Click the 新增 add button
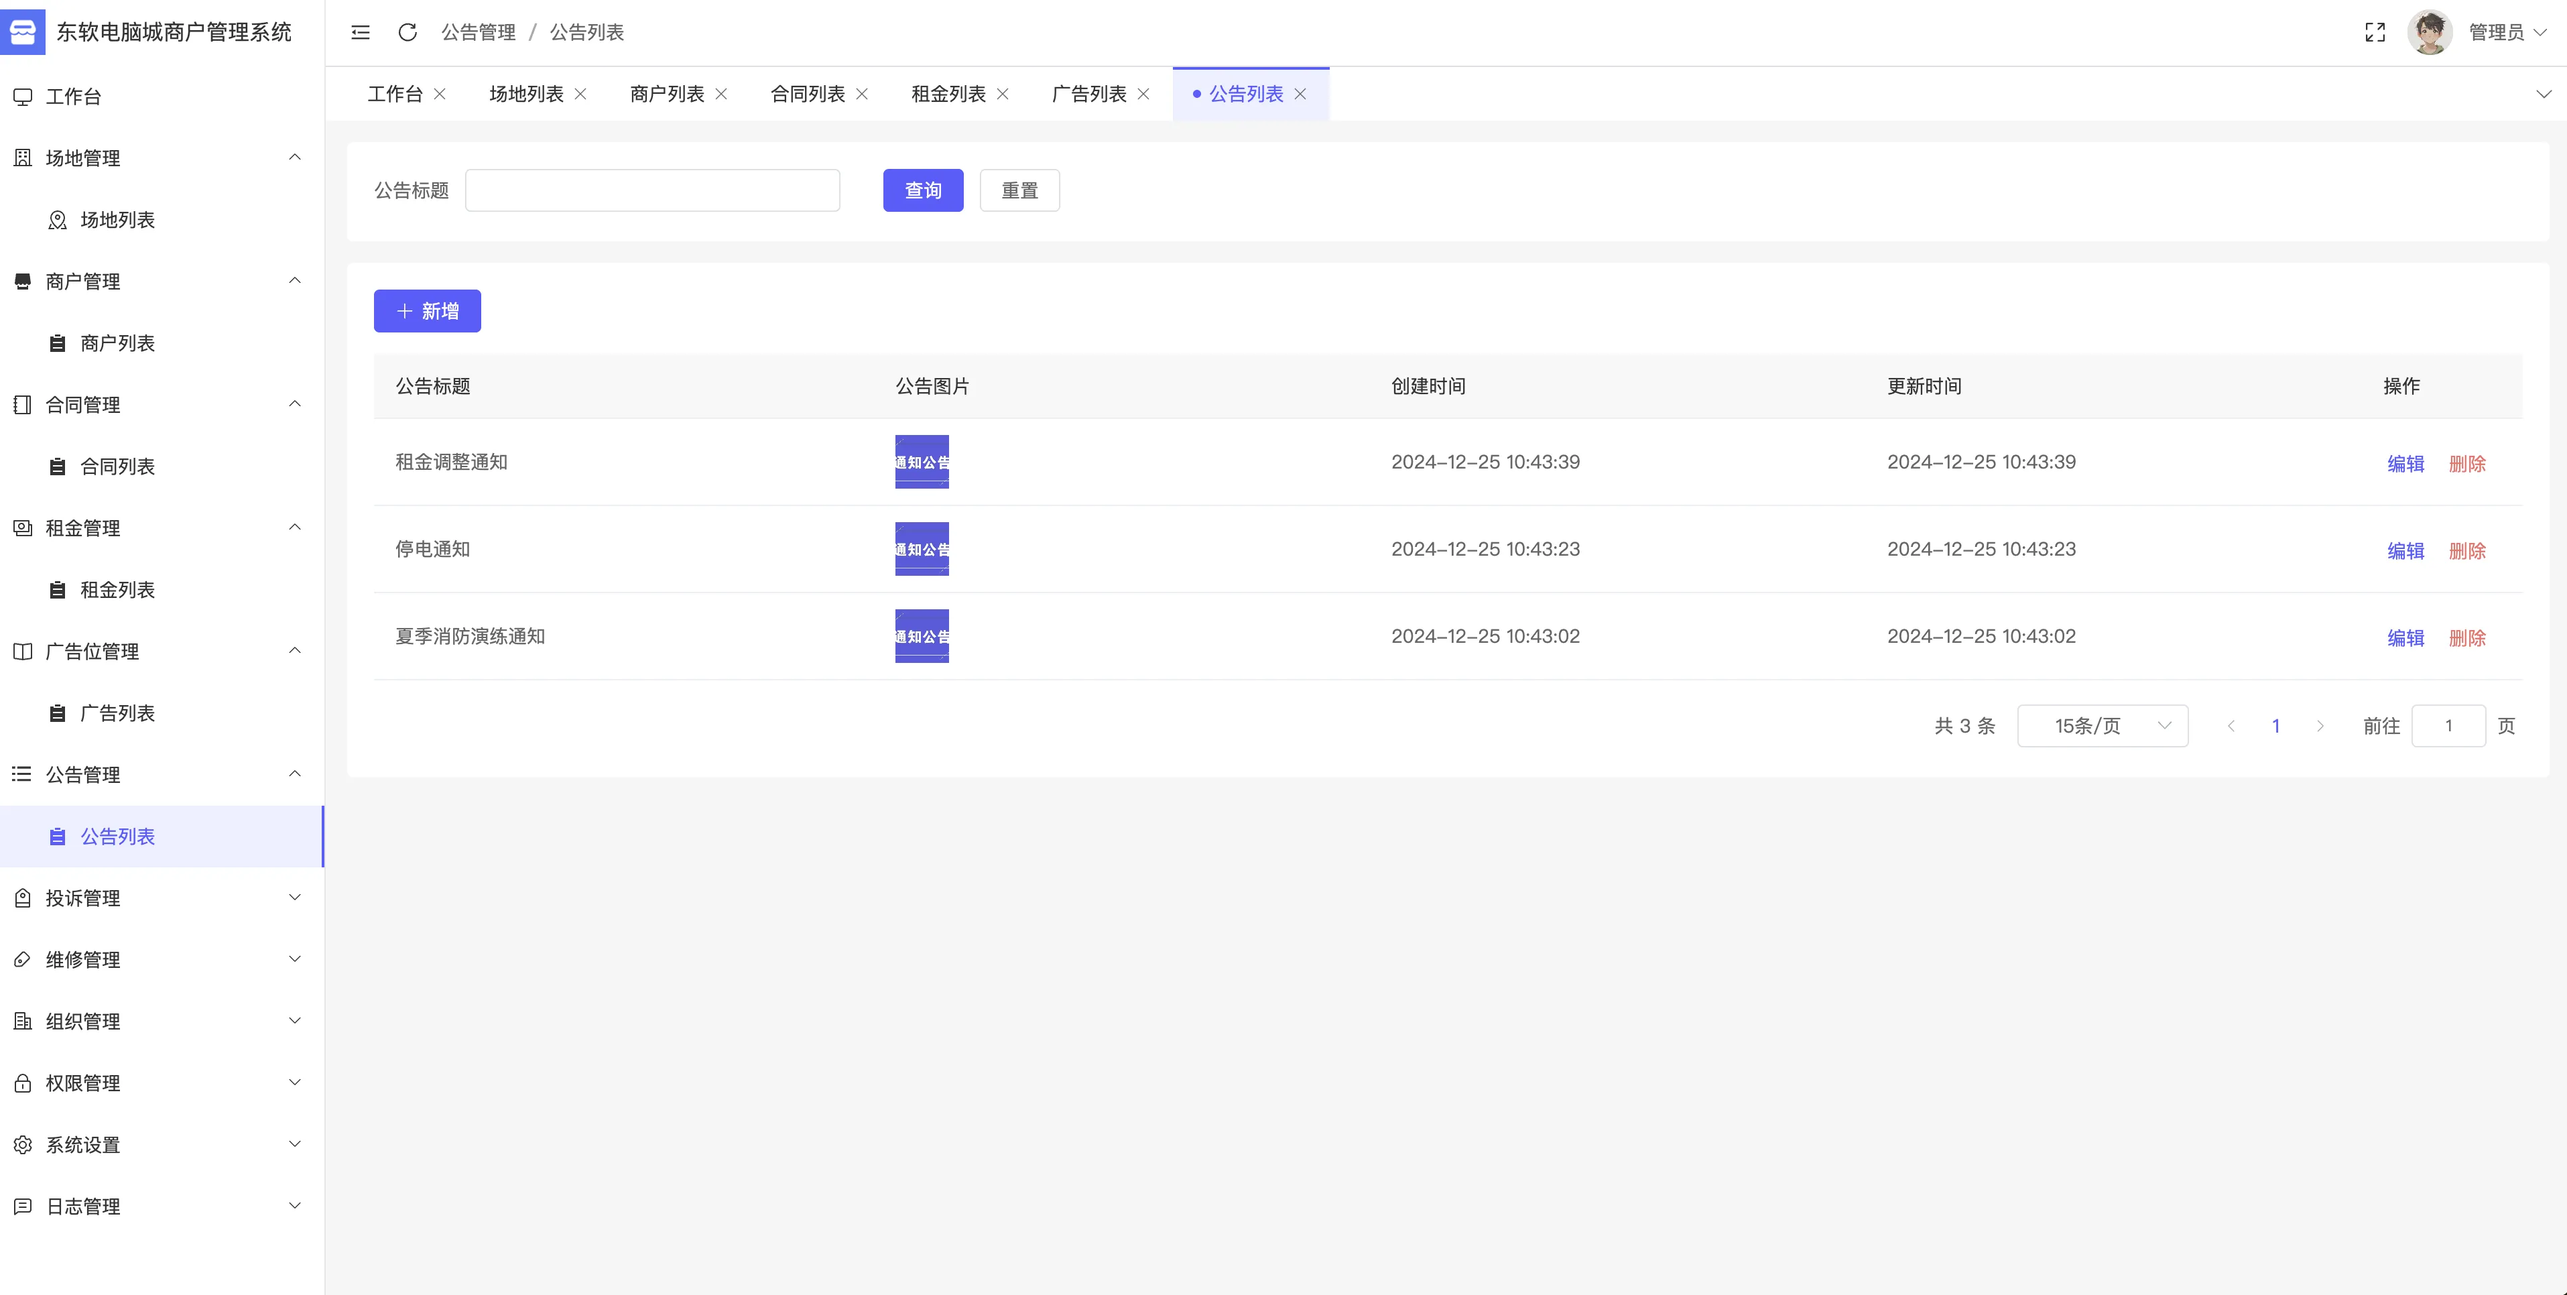This screenshot has height=1295, width=2567. 428,311
